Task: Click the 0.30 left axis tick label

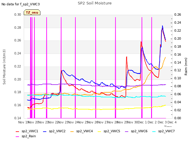Action: pyautogui.click(x=18, y=15)
